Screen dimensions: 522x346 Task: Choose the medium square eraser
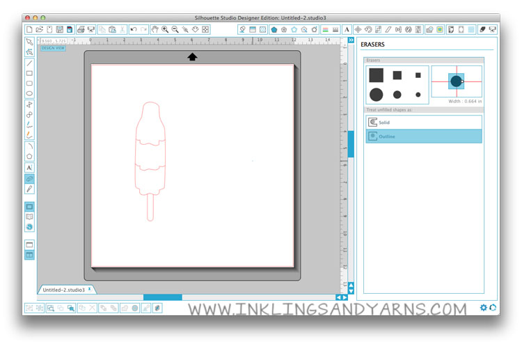pos(397,75)
